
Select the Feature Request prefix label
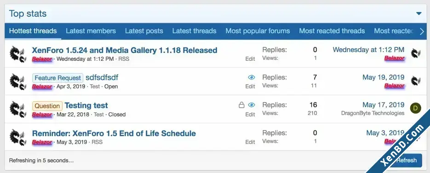coord(57,78)
